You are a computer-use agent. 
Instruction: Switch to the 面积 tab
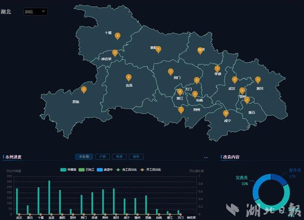pos(136,156)
